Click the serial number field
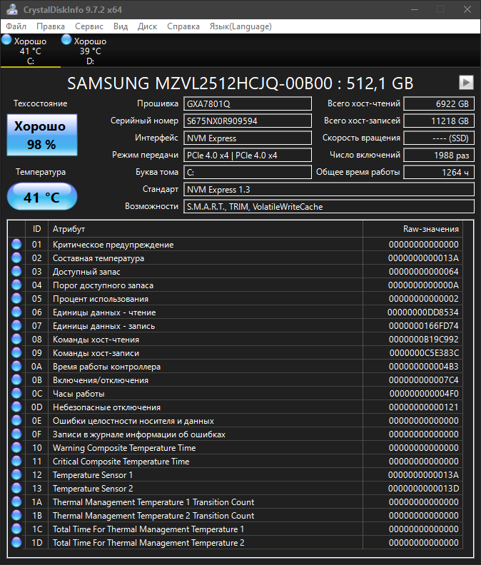Screen dimensions: 481x565 [x=247, y=121]
